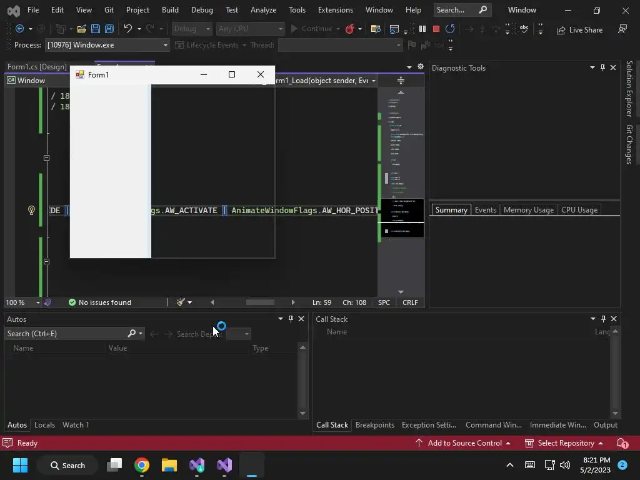Open file with the folder icon
640x480 pixels.
(82, 29)
